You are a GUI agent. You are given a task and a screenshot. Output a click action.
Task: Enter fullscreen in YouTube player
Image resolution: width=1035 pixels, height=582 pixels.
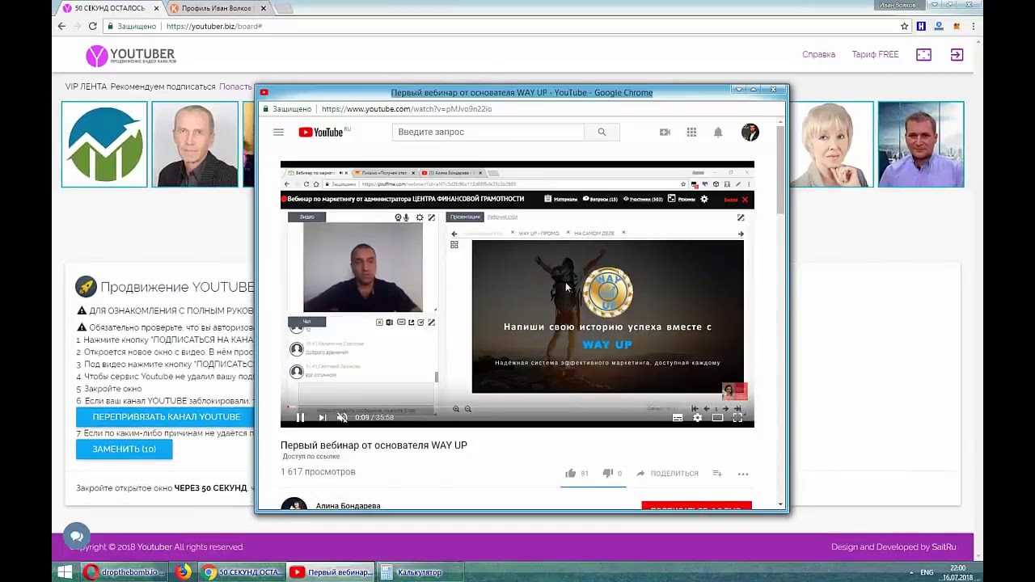[737, 418]
